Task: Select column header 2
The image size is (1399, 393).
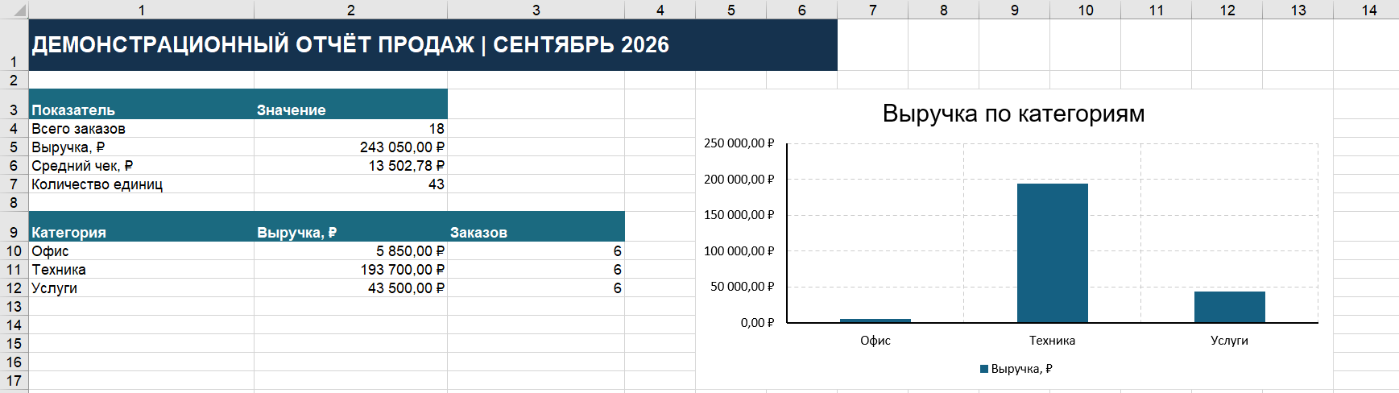Action: (x=351, y=10)
